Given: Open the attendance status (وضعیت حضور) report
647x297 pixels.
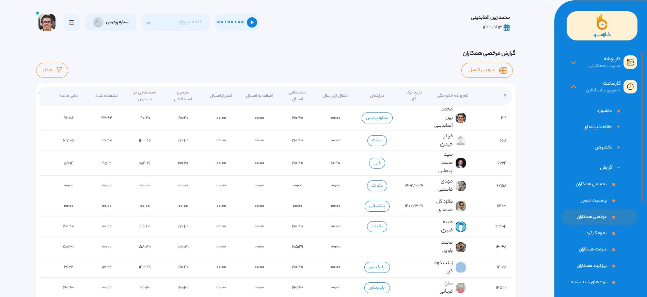Looking at the screenshot, I should click(x=594, y=200).
